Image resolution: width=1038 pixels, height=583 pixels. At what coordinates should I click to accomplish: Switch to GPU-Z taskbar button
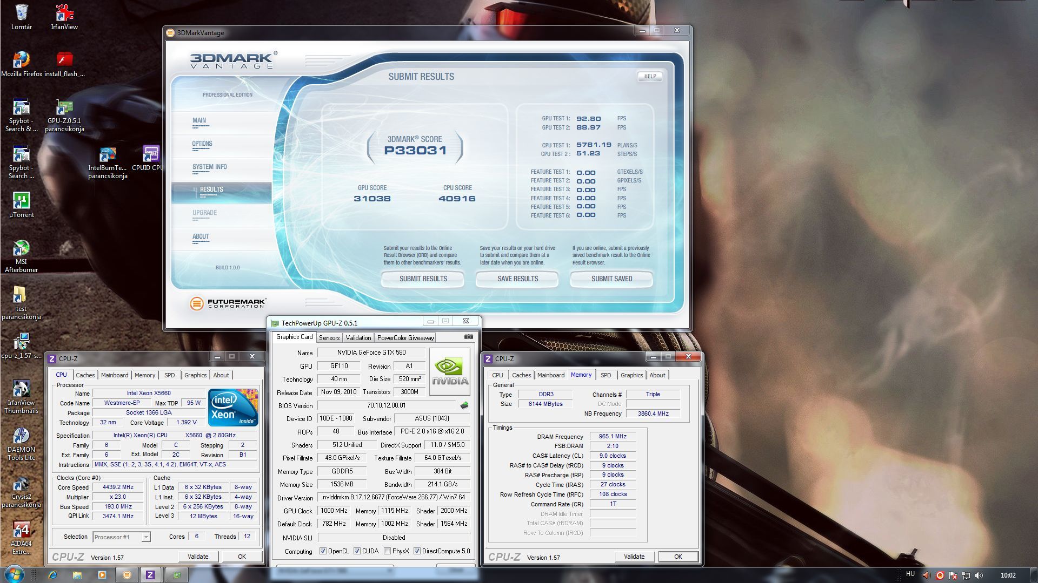177,575
